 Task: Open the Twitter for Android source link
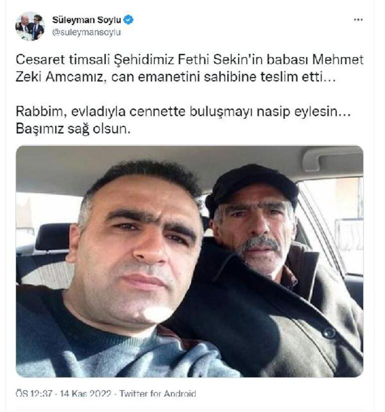click(x=157, y=393)
